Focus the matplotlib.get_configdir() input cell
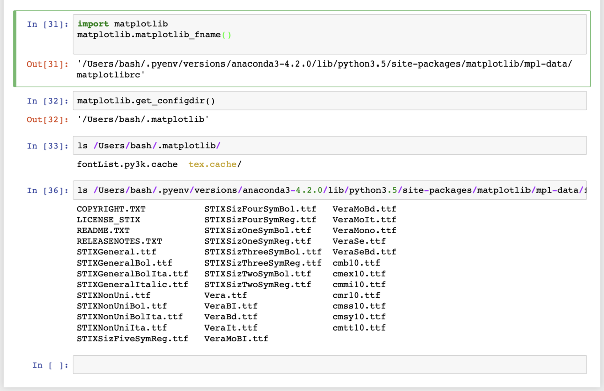Image resolution: width=604 pixels, height=391 pixels. pyautogui.click(x=330, y=101)
